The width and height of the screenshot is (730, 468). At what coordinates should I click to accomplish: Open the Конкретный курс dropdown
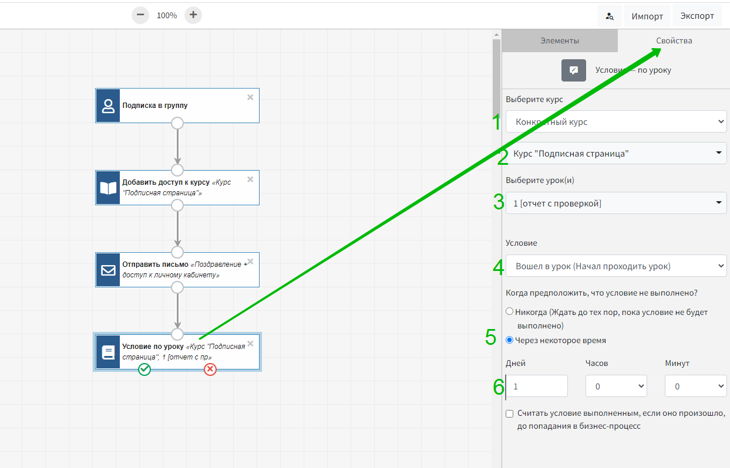click(x=615, y=122)
